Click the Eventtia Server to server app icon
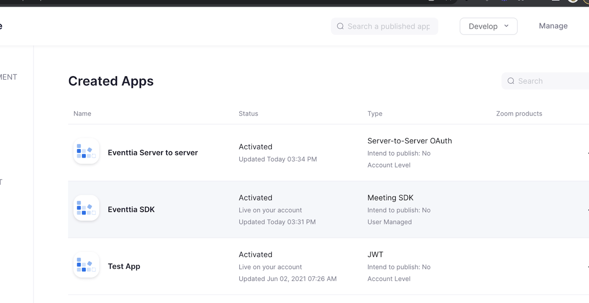Image resolution: width=589 pixels, height=303 pixels. 86,151
